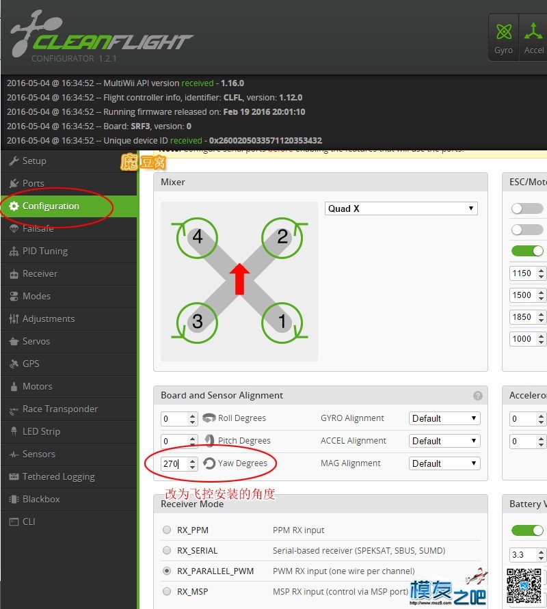Go to the Adjustments tab

[69, 319]
